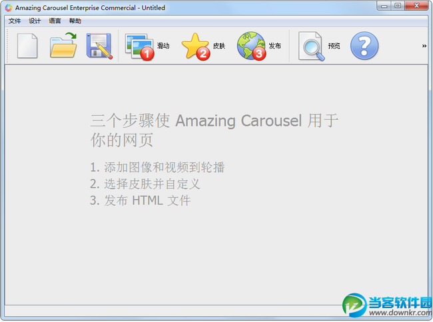Maximize the Amazing Carousel window

coord(398,6)
